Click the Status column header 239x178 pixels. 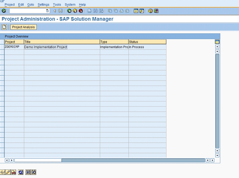[147, 42]
